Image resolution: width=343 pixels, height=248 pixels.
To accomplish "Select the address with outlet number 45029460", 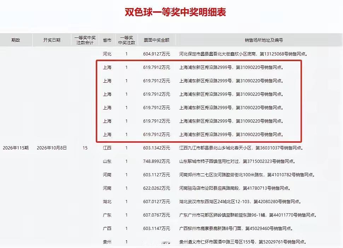I will pos(236,229).
